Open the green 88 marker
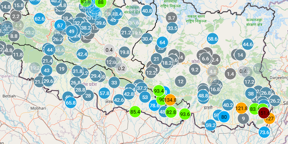 click(101, 2)
